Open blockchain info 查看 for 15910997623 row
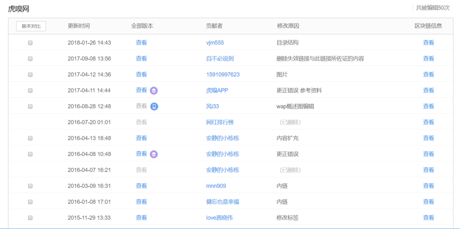The width and height of the screenshot is (460, 229). click(428, 75)
